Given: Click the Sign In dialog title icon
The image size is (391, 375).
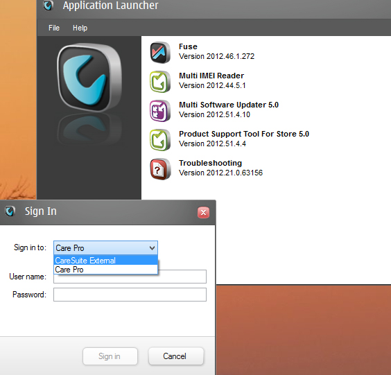Looking at the screenshot, I should (10, 211).
